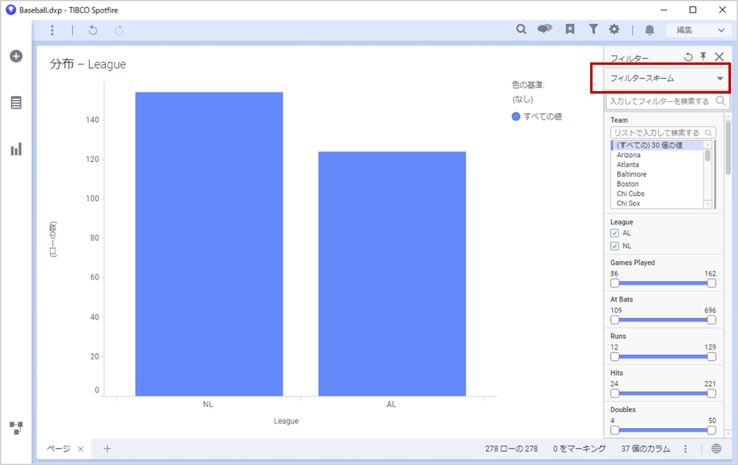The width and height of the screenshot is (738, 465).
Task: Open the search magnifier tool
Action: point(521,29)
